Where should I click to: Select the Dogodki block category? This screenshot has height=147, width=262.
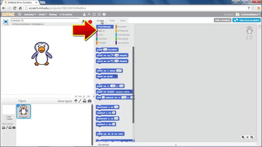[122, 27]
